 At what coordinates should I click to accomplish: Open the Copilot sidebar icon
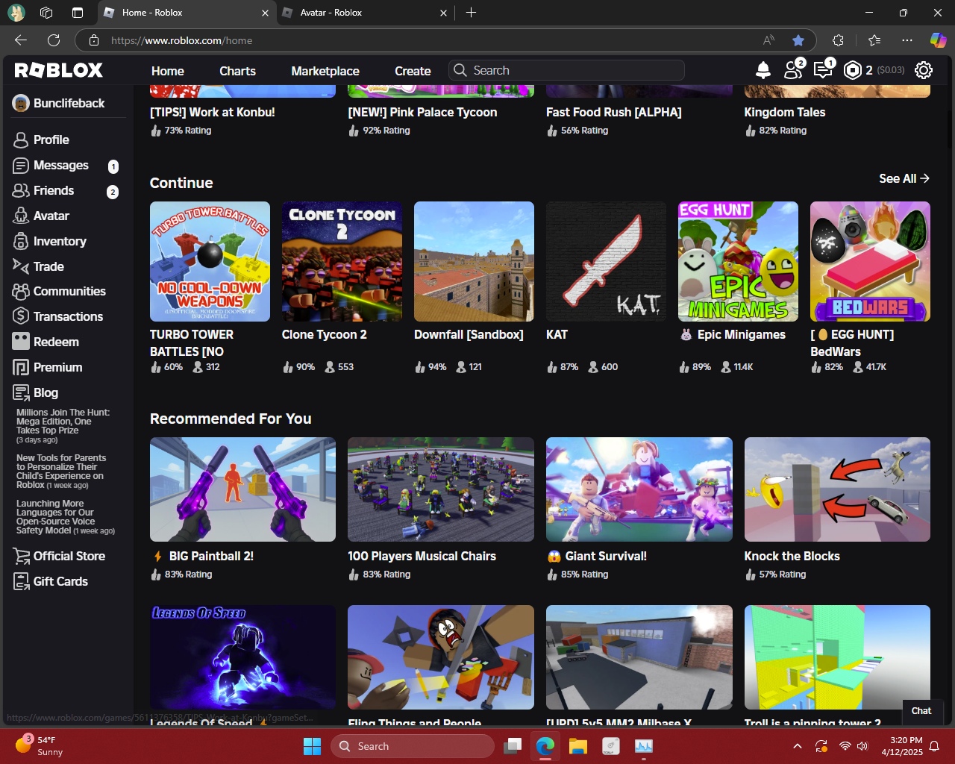tap(938, 40)
